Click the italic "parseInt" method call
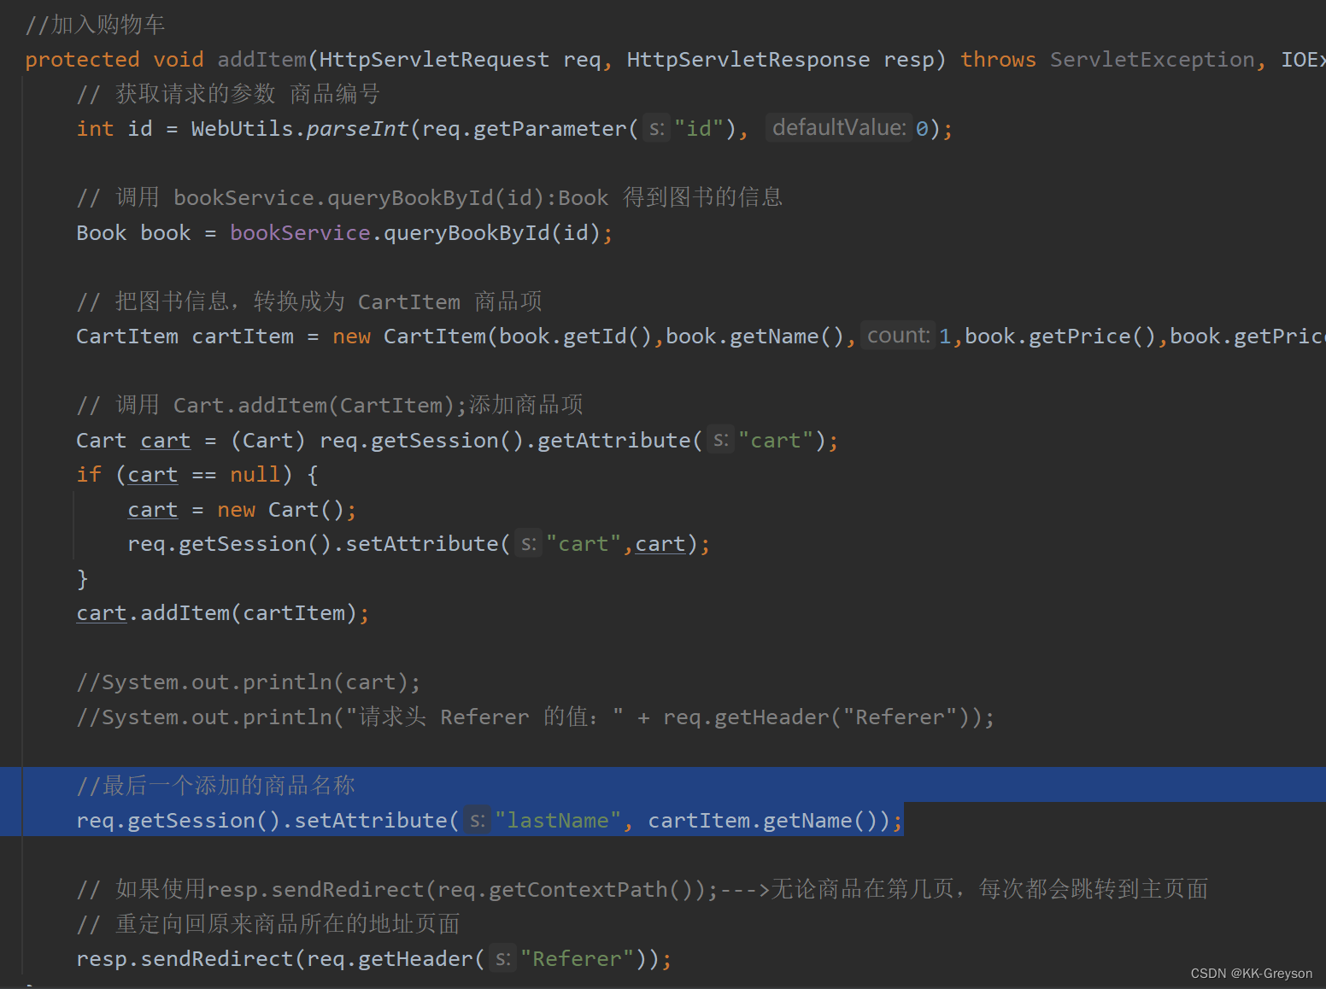This screenshot has width=1326, height=989. click(x=357, y=129)
